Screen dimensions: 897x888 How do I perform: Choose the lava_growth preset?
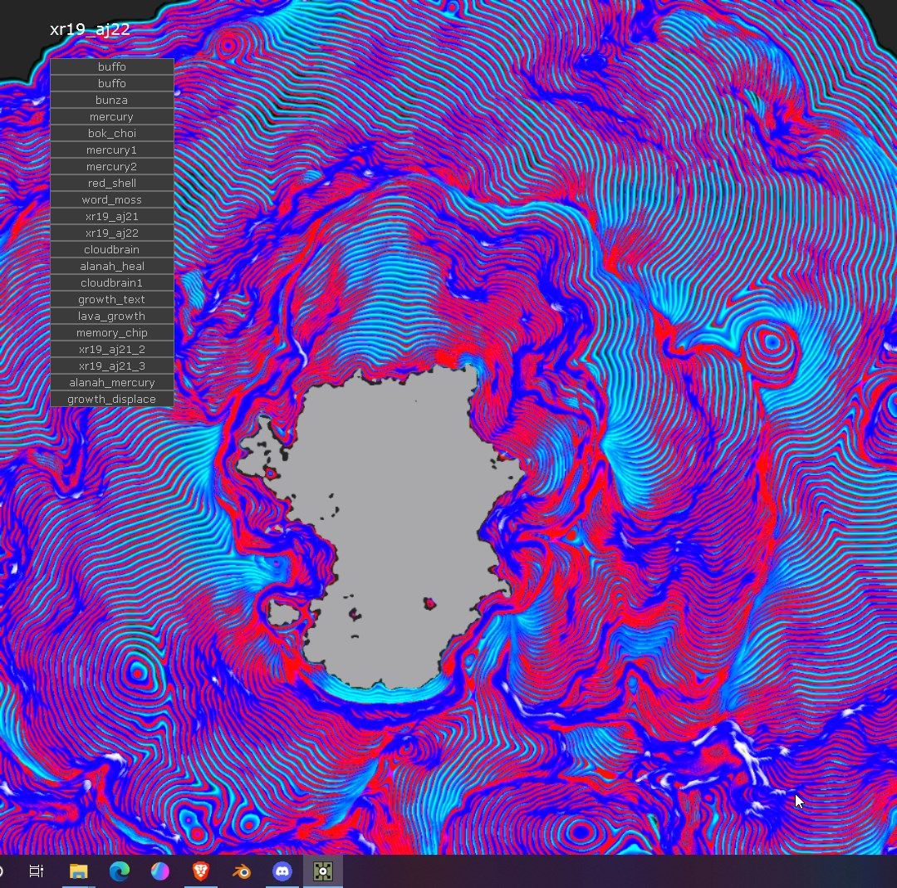112,316
